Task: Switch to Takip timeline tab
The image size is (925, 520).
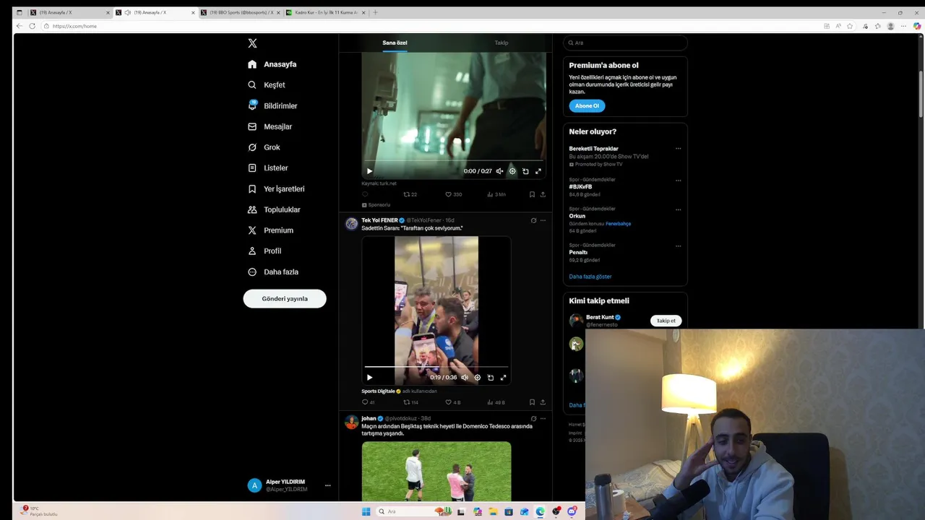Action: (x=502, y=43)
